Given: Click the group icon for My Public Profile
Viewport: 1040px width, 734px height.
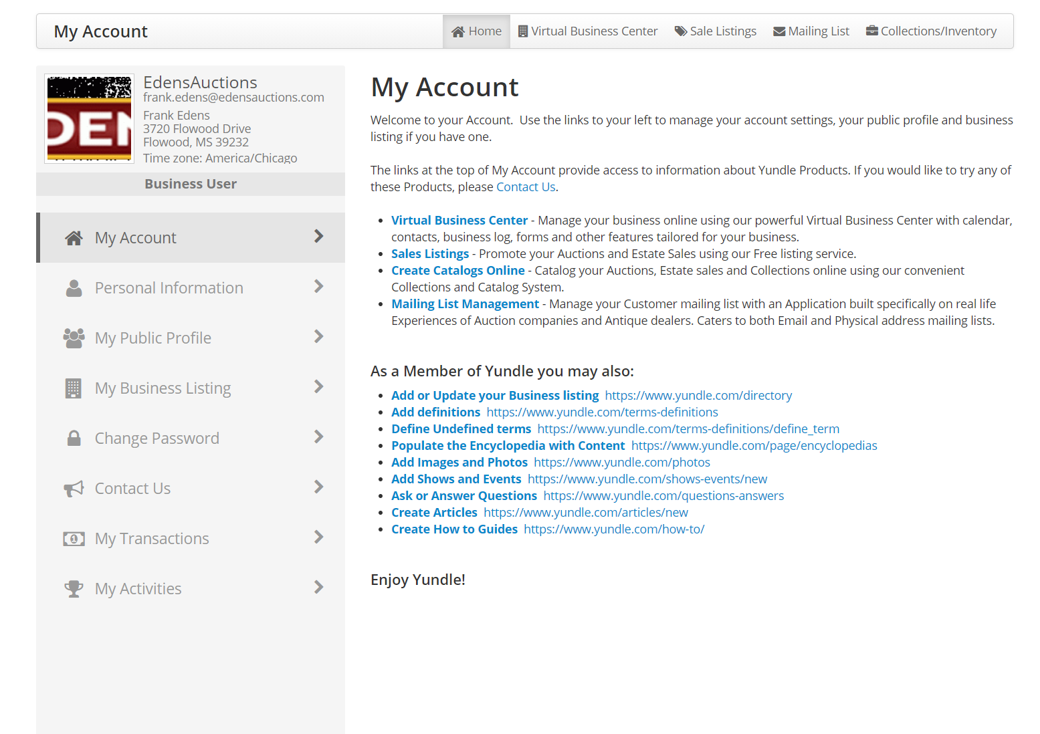Looking at the screenshot, I should pyautogui.click(x=74, y=338).
